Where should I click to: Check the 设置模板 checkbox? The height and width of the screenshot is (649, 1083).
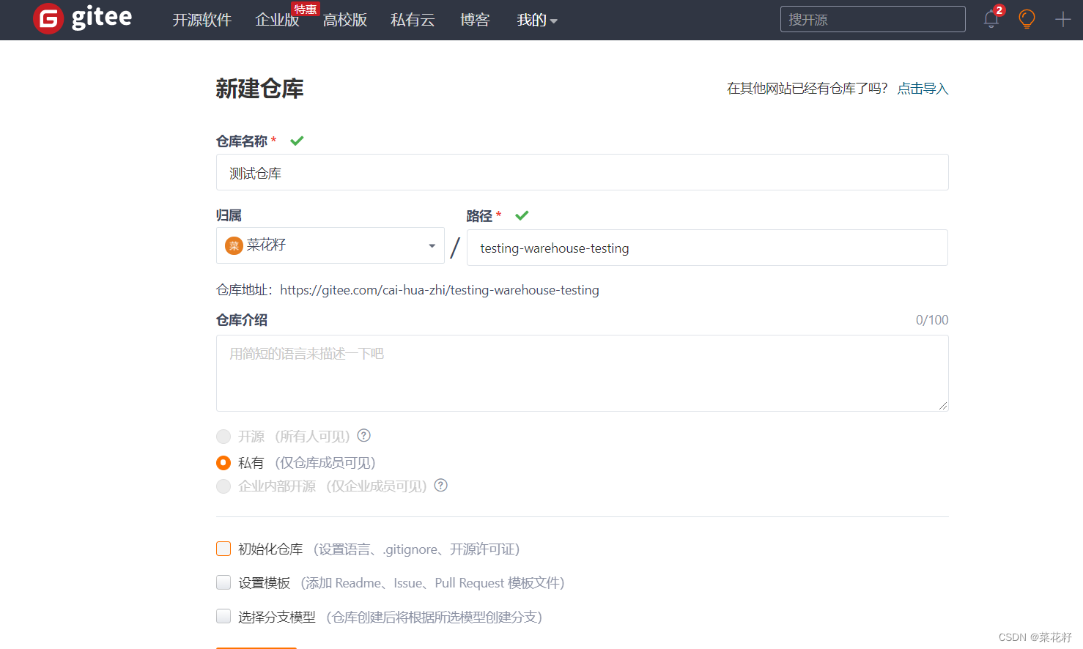coord(223,582)
